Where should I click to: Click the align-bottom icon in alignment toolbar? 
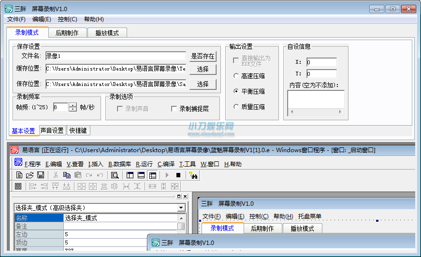click(x=67, y=186)
